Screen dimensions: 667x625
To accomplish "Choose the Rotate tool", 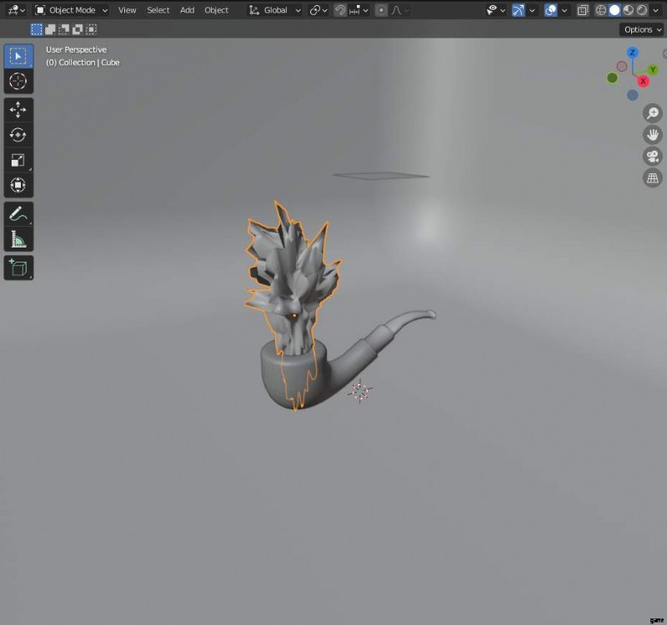I will click(18, 135).
